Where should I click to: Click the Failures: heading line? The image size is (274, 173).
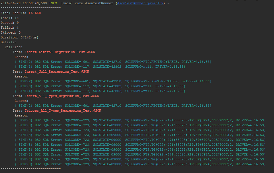[13, 47]
